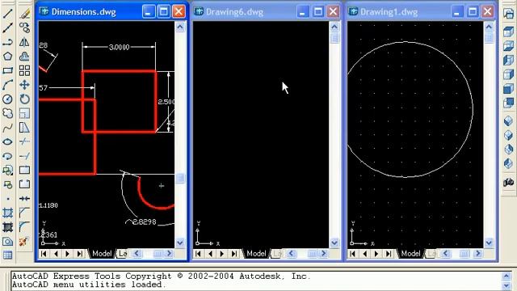Switch to Right view
The image size is (517, 291).
pyautogui.click(x=508, y=74)
